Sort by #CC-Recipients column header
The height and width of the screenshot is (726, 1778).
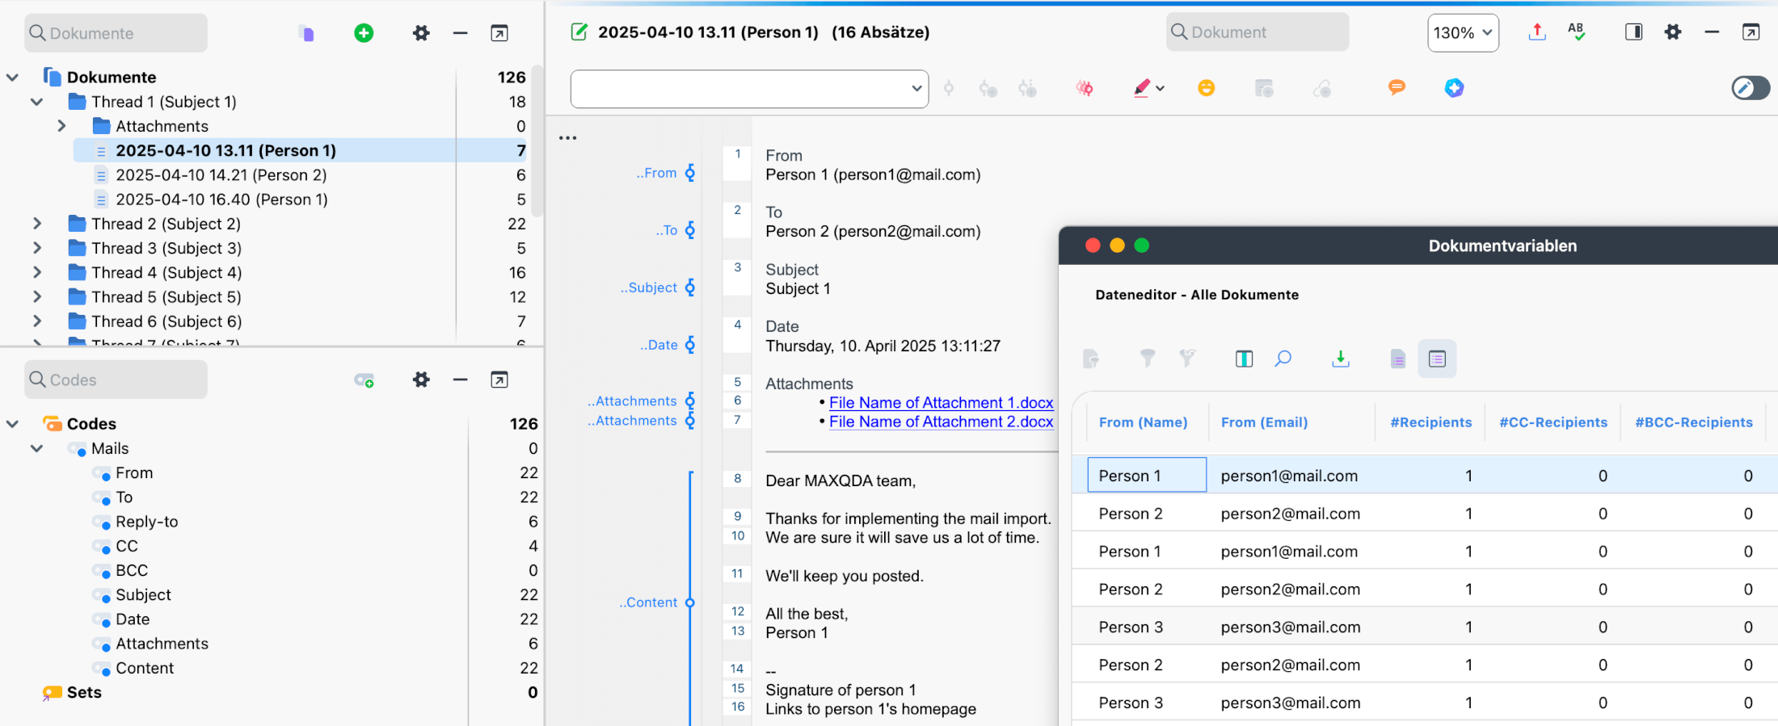coord(1553,422)
